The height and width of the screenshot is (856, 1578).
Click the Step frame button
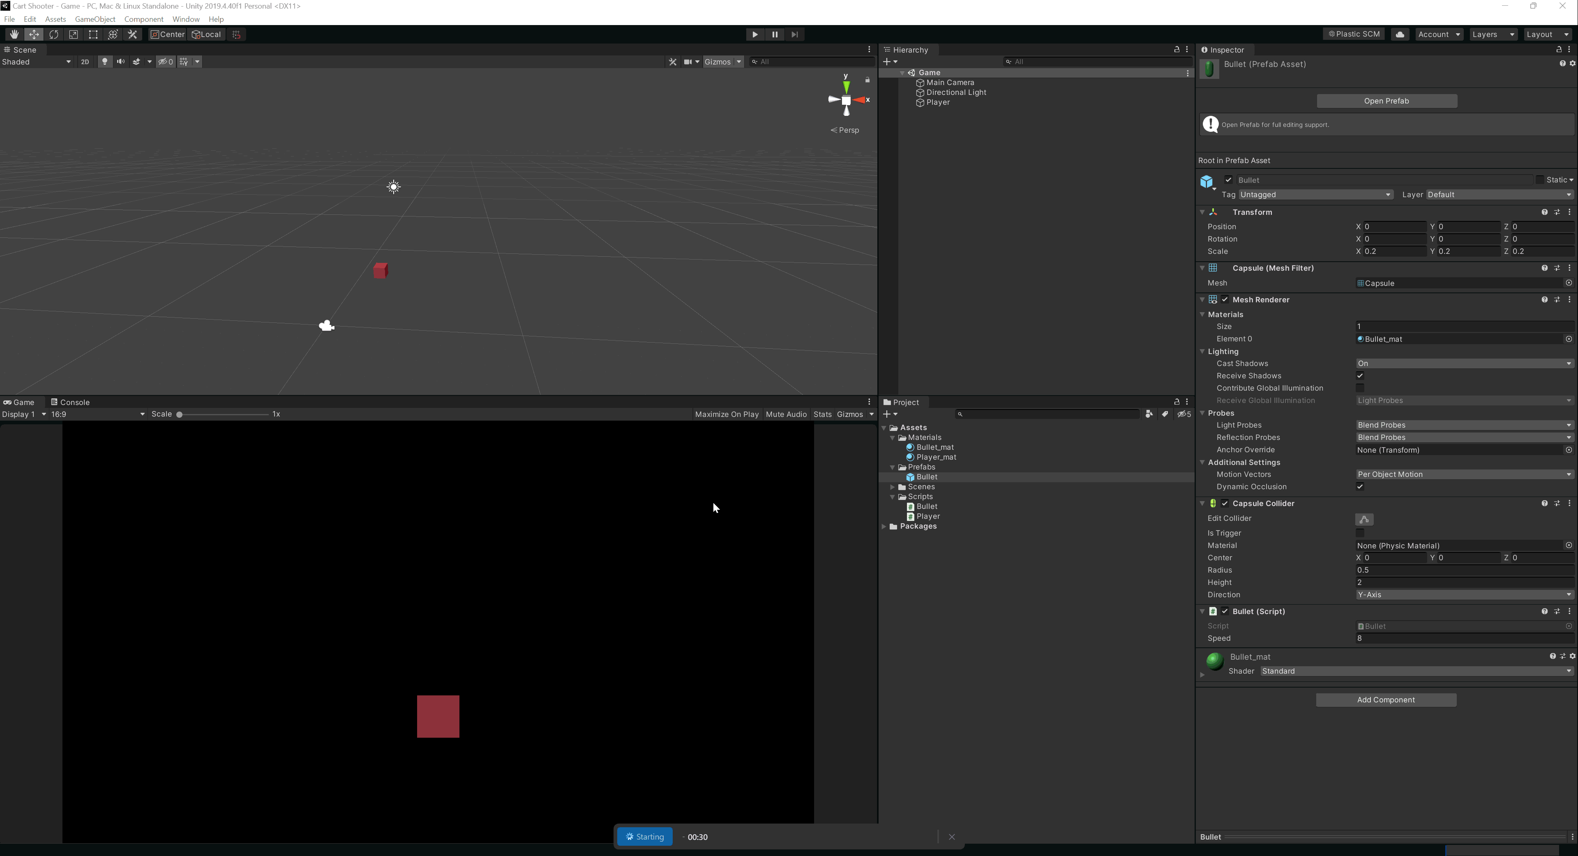point(794,35)
